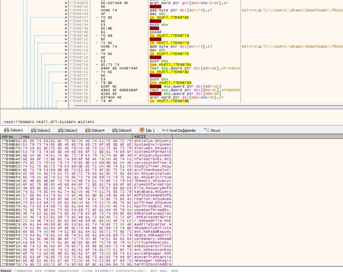Image resolution: width=343 pixels, height=272 pixels.
Task: Select the instruction "jo ntdll.77D9878C"
Action: (x=169, y=72)
